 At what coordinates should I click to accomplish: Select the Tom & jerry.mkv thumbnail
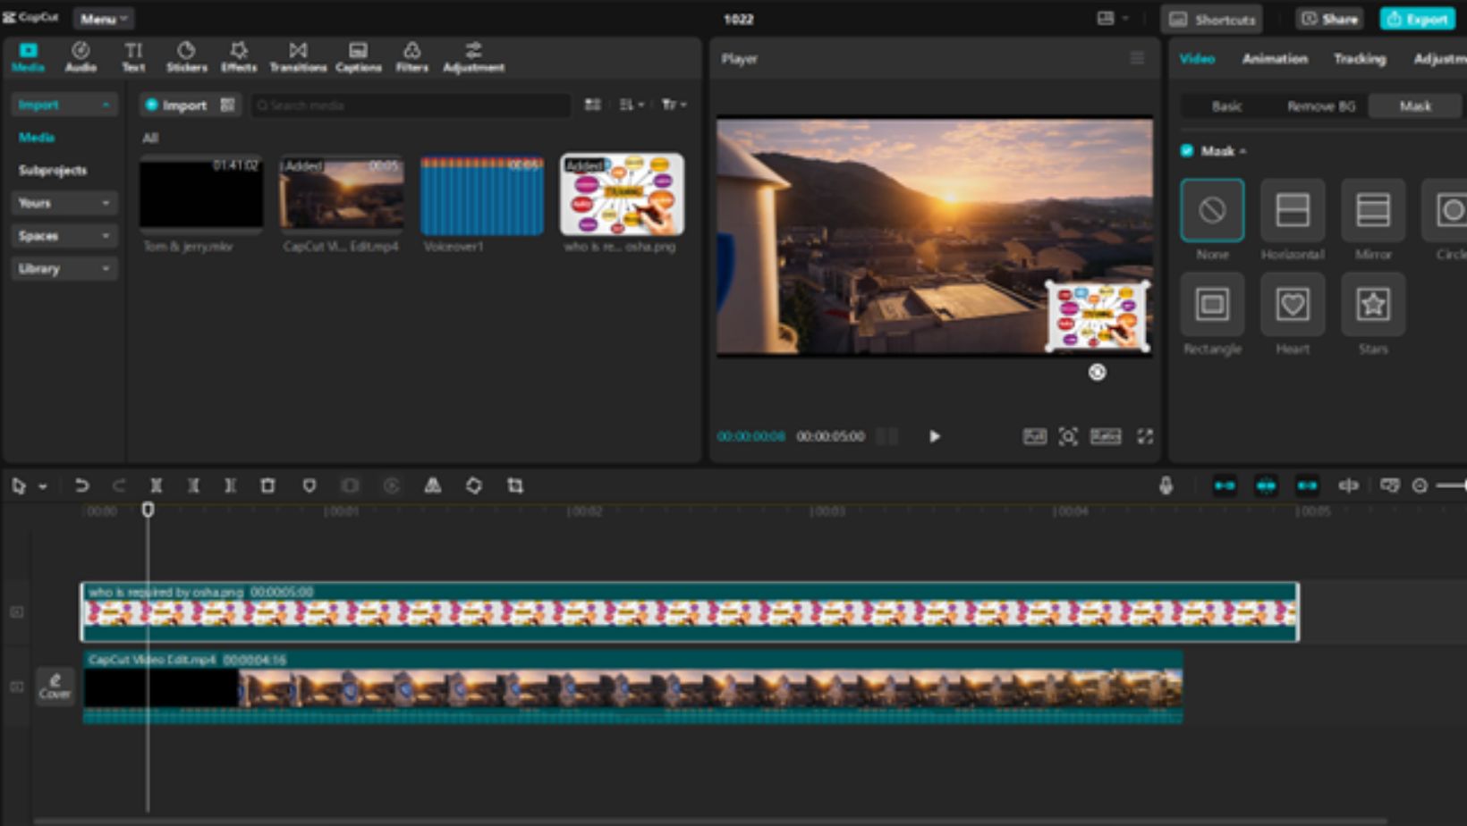click(201, 193)
